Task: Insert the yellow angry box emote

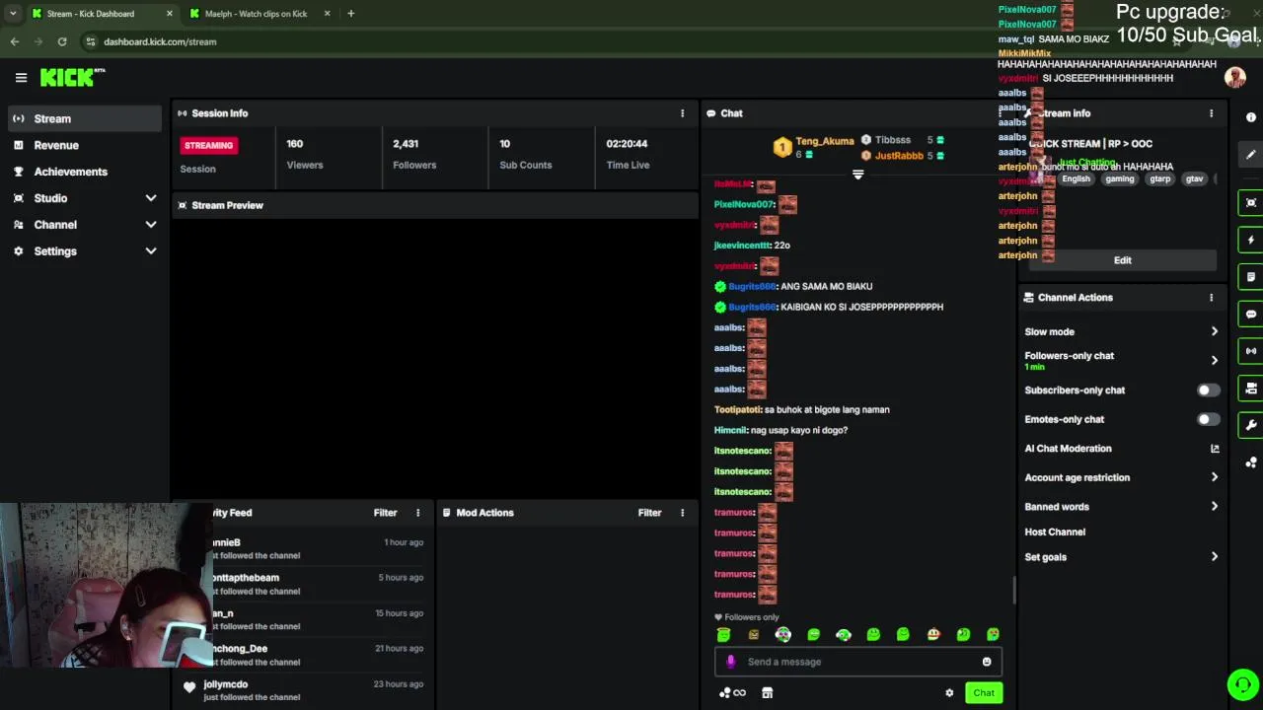Action: click(x=754, y=635)
